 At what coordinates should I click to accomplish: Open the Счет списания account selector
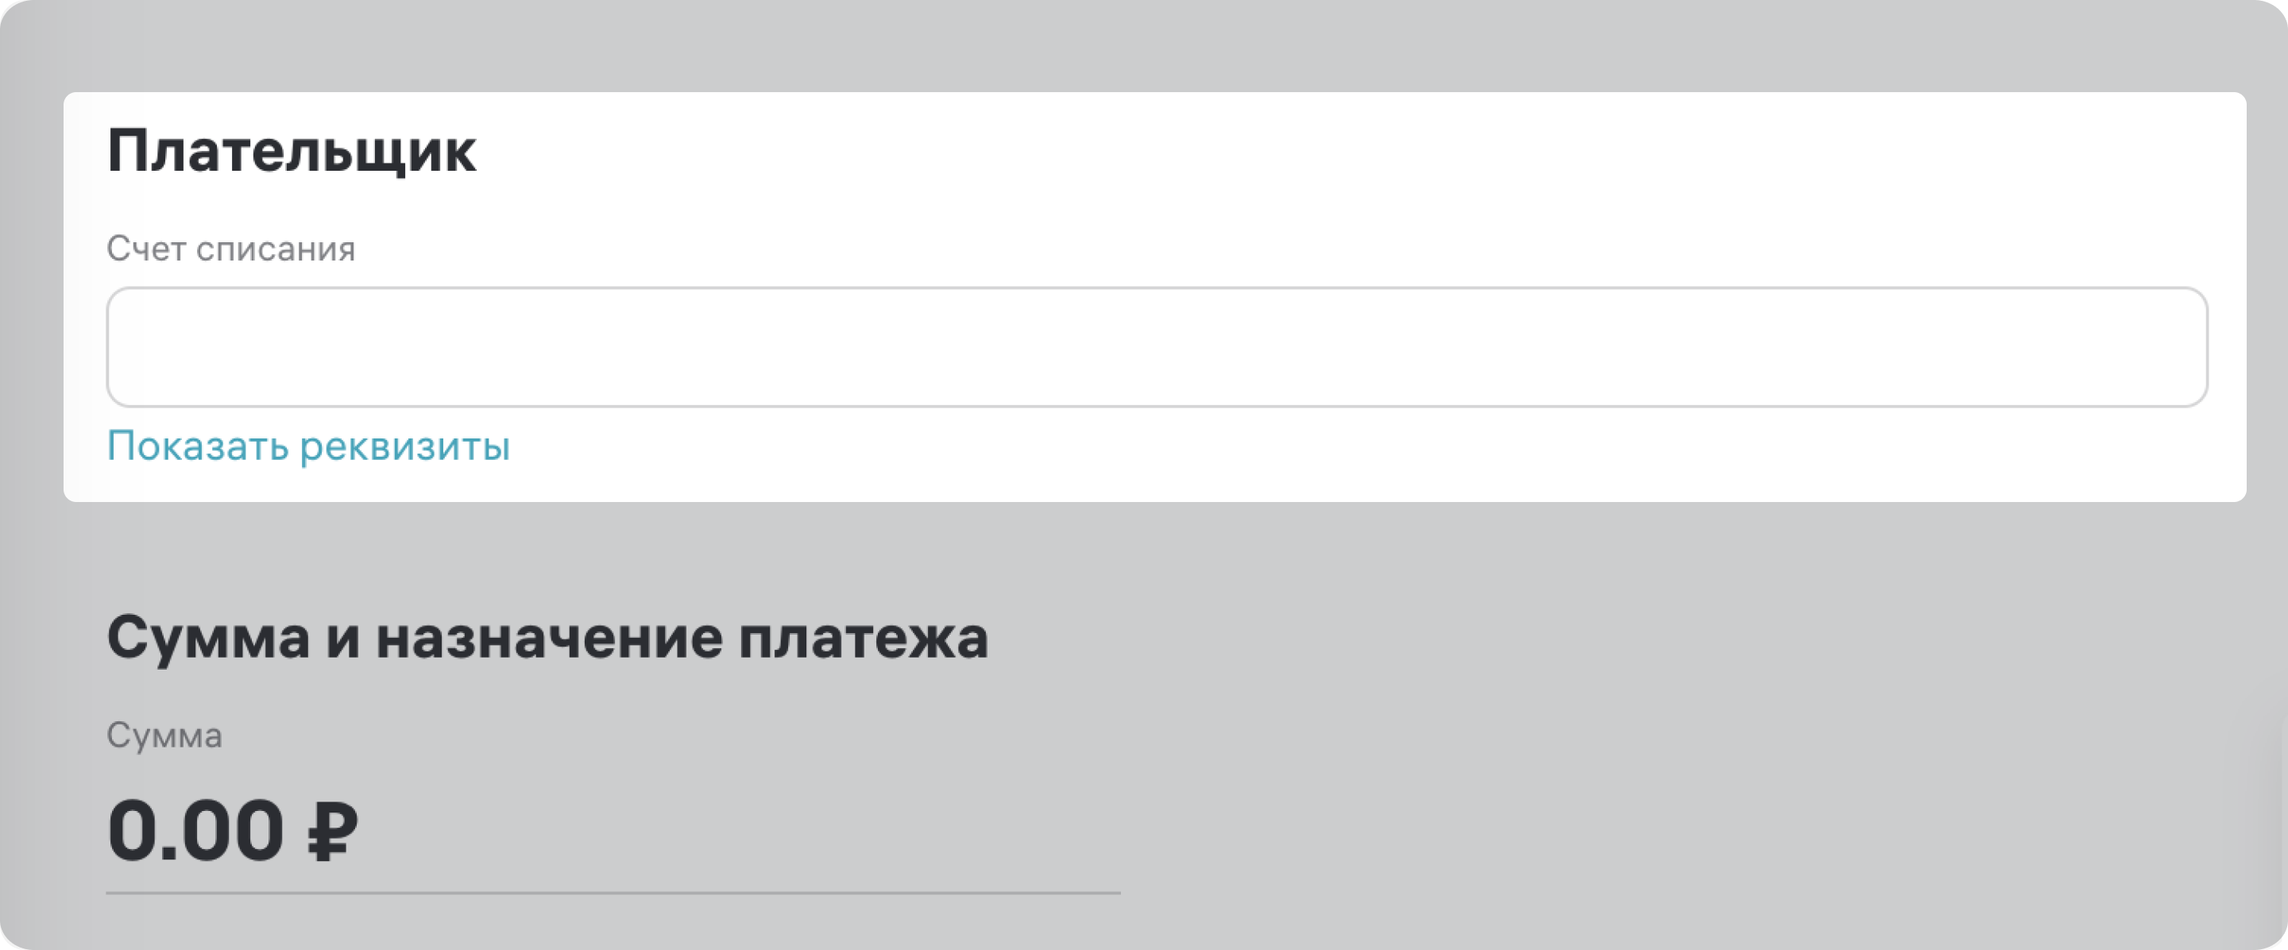pos(1157,347)
